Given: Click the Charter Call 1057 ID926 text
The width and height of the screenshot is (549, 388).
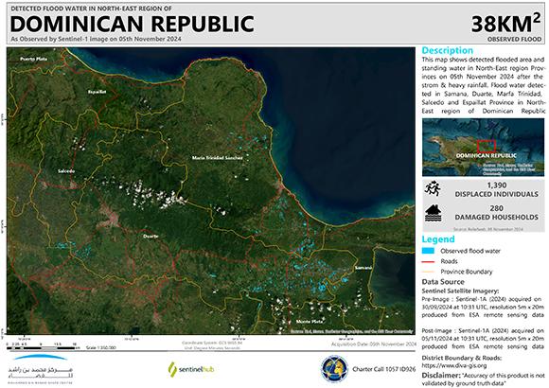Looking at the screenshot, I should (x=384, y=369).
